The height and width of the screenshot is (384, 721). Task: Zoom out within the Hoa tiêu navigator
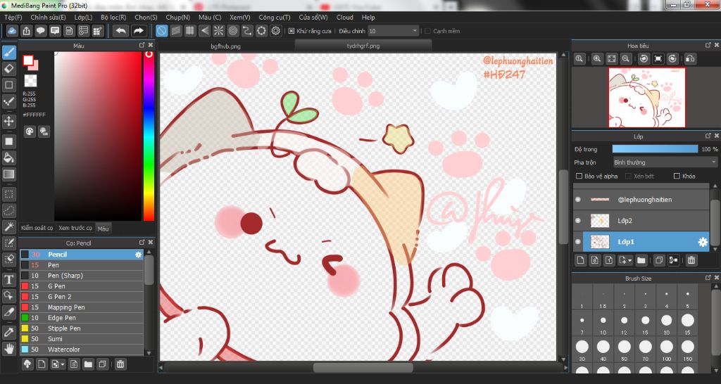coord(625,58)
